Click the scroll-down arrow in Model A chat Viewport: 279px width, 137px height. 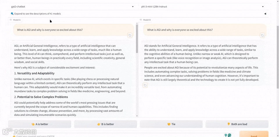coord(137,116)
